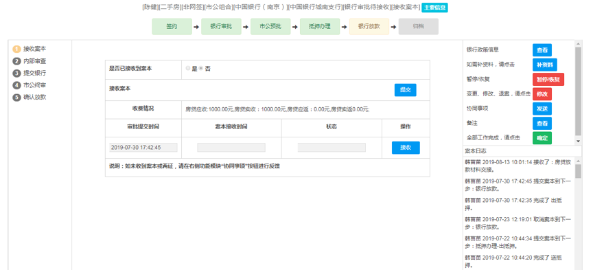Click log entry dated 2019-07-23 12:19:01

tap(518, 223)
